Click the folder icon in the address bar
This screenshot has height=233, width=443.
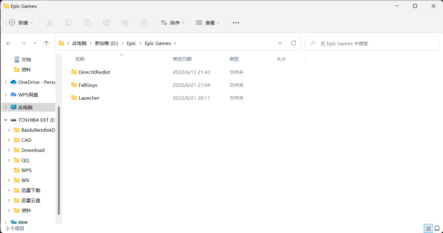(x=62, y=43)
